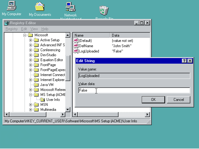Expand the Active Setup node
Viewport: 199px width, 149px height.
pos(30,40)
